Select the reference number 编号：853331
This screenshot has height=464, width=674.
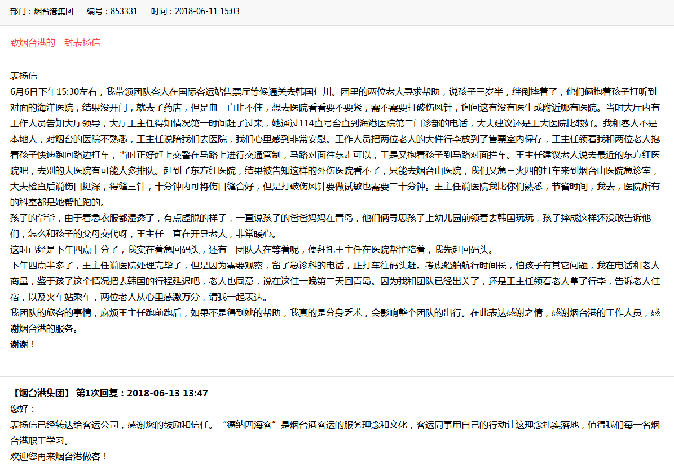pyautogui.click(x=112, y=11)
